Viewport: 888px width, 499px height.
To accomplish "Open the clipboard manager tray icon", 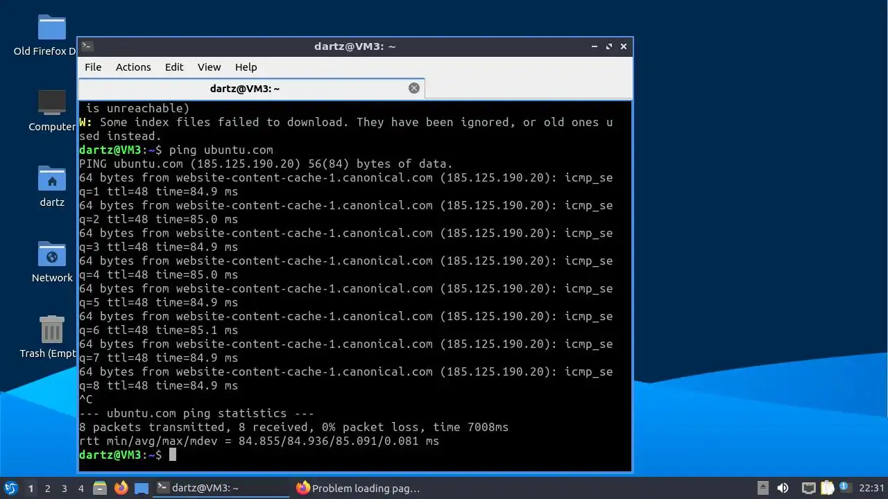I will (x=827, y=488).
